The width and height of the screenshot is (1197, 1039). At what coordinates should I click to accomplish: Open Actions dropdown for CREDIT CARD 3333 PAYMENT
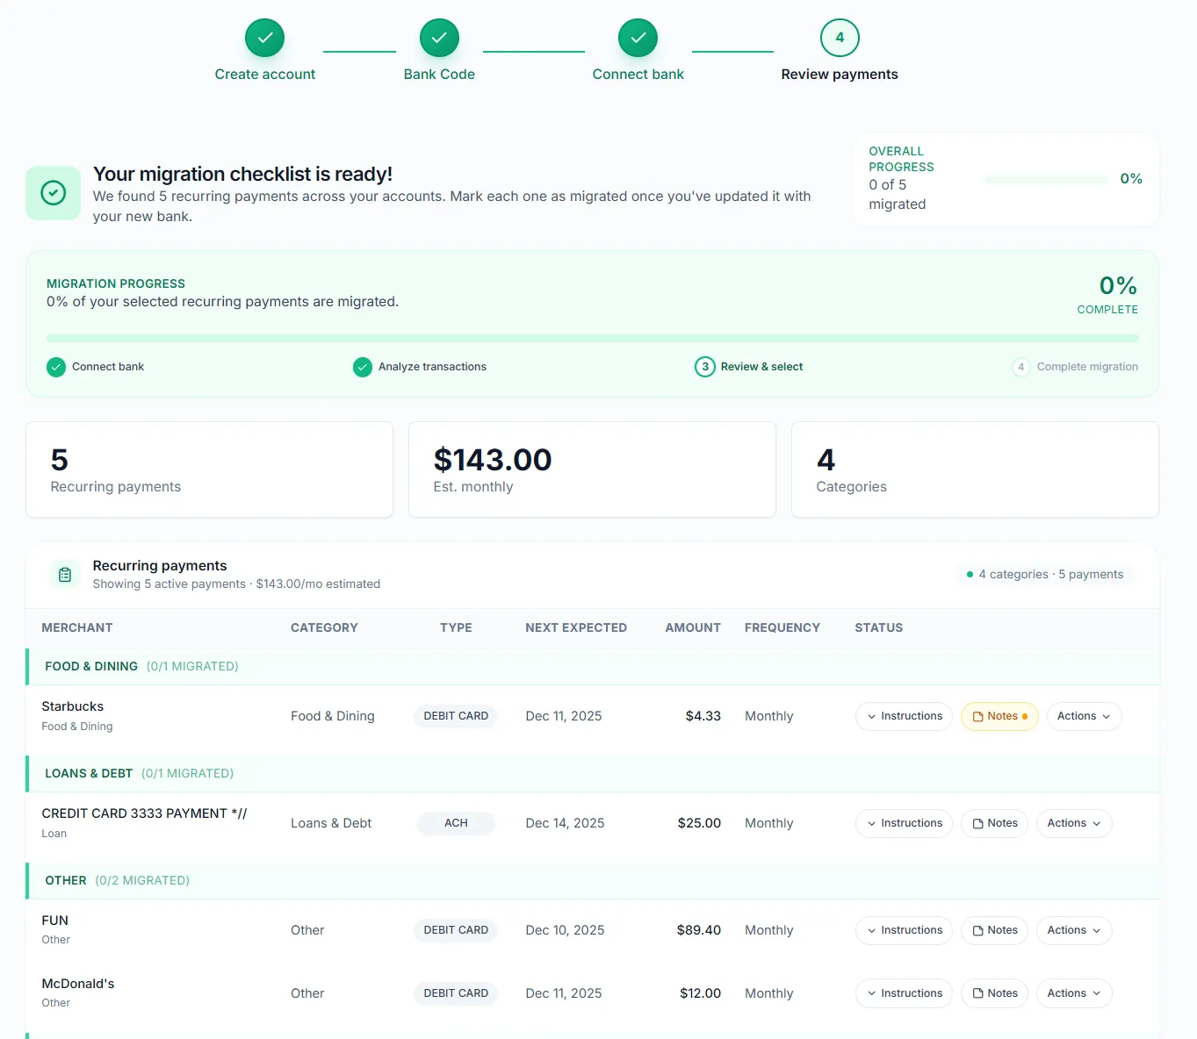tap(1074, 823)
